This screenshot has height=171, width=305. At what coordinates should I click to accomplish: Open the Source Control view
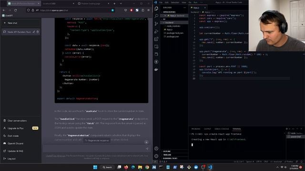coord(156,24)
